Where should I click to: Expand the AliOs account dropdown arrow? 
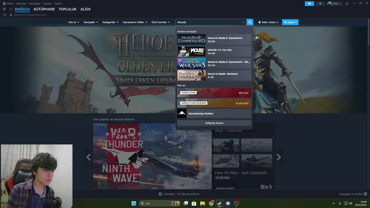(x=340, y=4)
